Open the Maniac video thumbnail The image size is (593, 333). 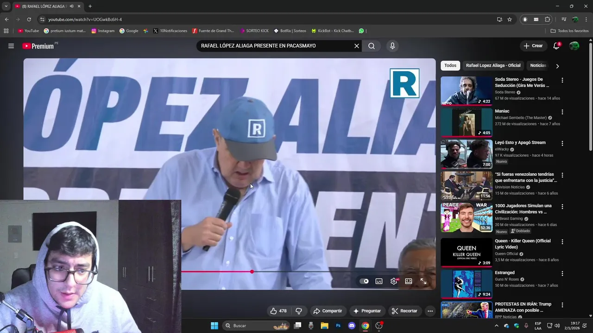click(467, 123)
